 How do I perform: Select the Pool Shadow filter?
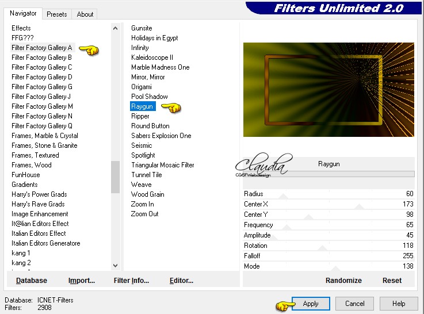(149, 97)
